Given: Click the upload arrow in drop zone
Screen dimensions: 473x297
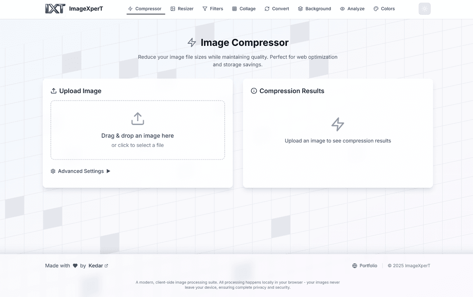Looking at the screenshot, I should [x=138, y=119].
